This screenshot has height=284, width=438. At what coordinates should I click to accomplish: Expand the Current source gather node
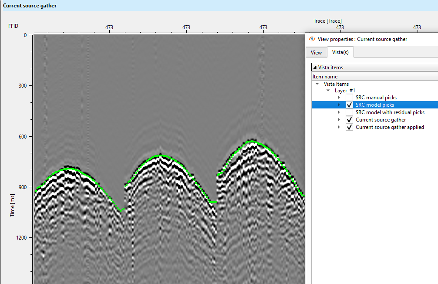tap(339, 120)
